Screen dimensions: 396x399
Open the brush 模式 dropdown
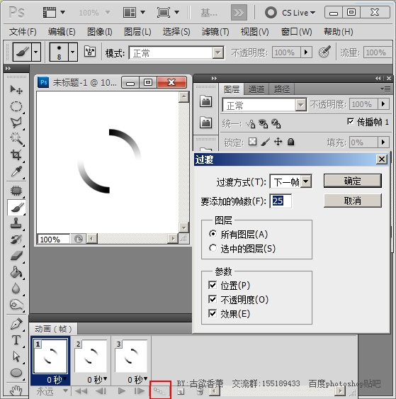217,53
